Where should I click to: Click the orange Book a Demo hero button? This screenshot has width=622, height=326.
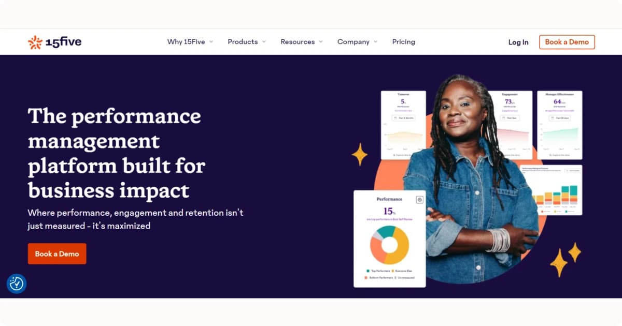pos(57,254)
